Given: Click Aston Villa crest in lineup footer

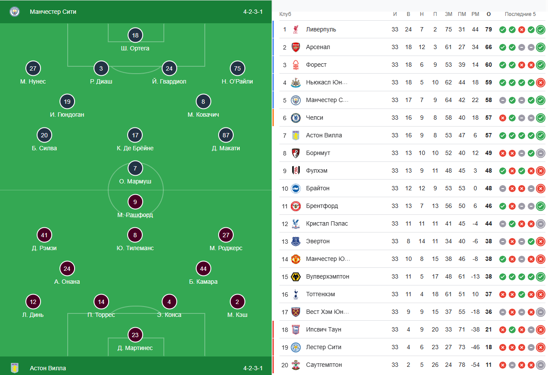Looking at the screenshot, I should coord(15,368).
